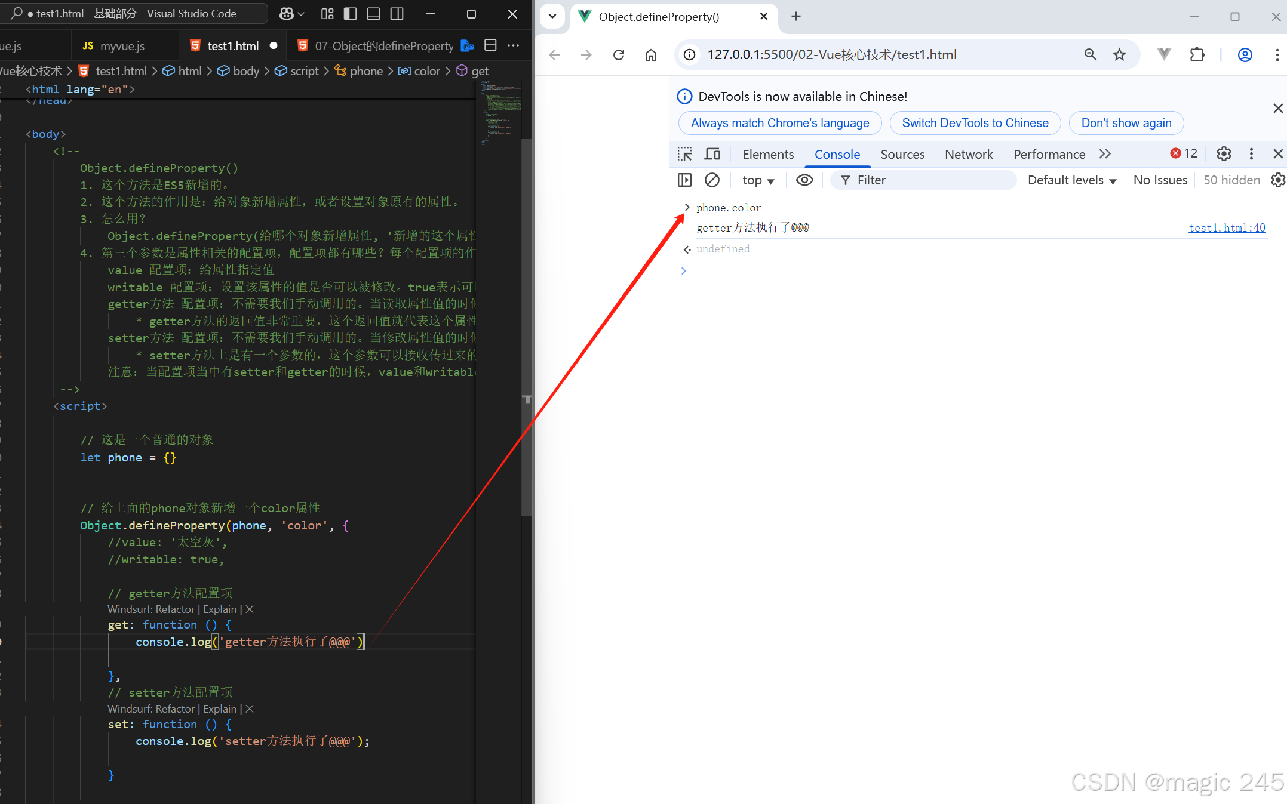Click the live expression eye icon

pyautogui.click(x=804, y=180)
